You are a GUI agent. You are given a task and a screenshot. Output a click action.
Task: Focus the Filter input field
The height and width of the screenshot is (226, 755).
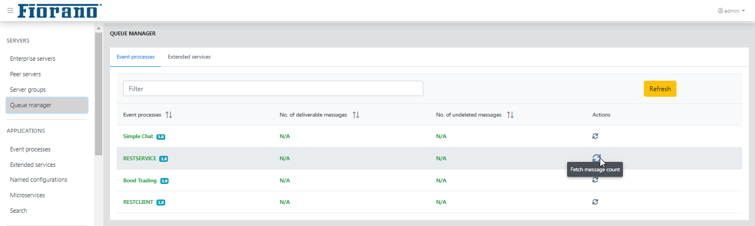tap(273, 88)
